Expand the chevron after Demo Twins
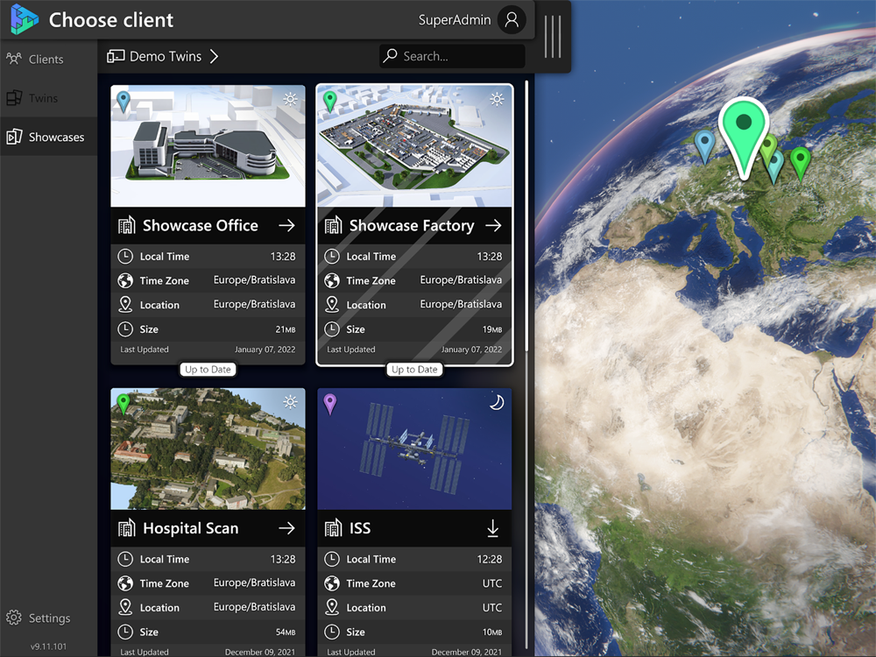 [x=214, y=56]
